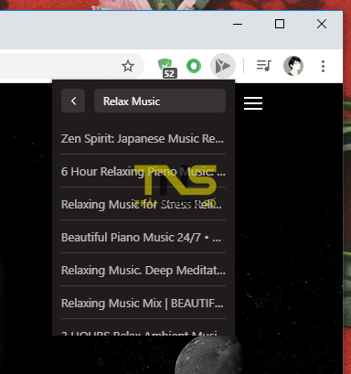Go back with the popup arrow button

point(73,101)
